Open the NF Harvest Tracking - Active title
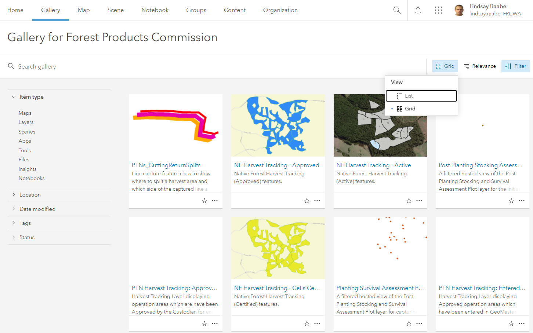This screenshot has height=333, width=533. point(374,165)
